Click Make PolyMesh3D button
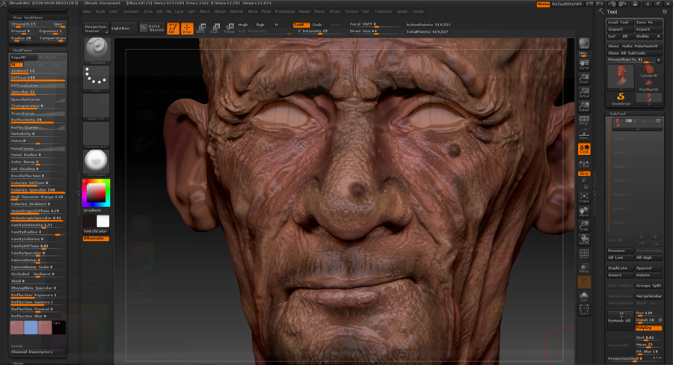This screenshot has height=365, width=673. coord(642,46)
